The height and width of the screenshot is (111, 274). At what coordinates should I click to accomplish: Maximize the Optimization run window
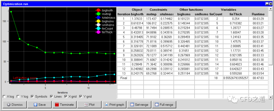click(x=267, y=4)
